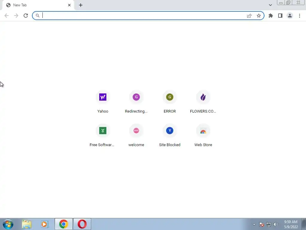Open Chrome's three-dot menu

click(299, 16)
